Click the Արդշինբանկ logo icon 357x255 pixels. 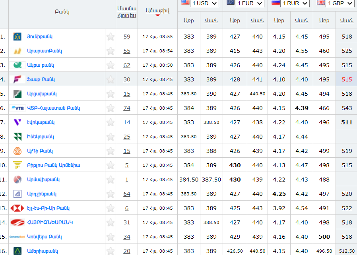[17, 194]
